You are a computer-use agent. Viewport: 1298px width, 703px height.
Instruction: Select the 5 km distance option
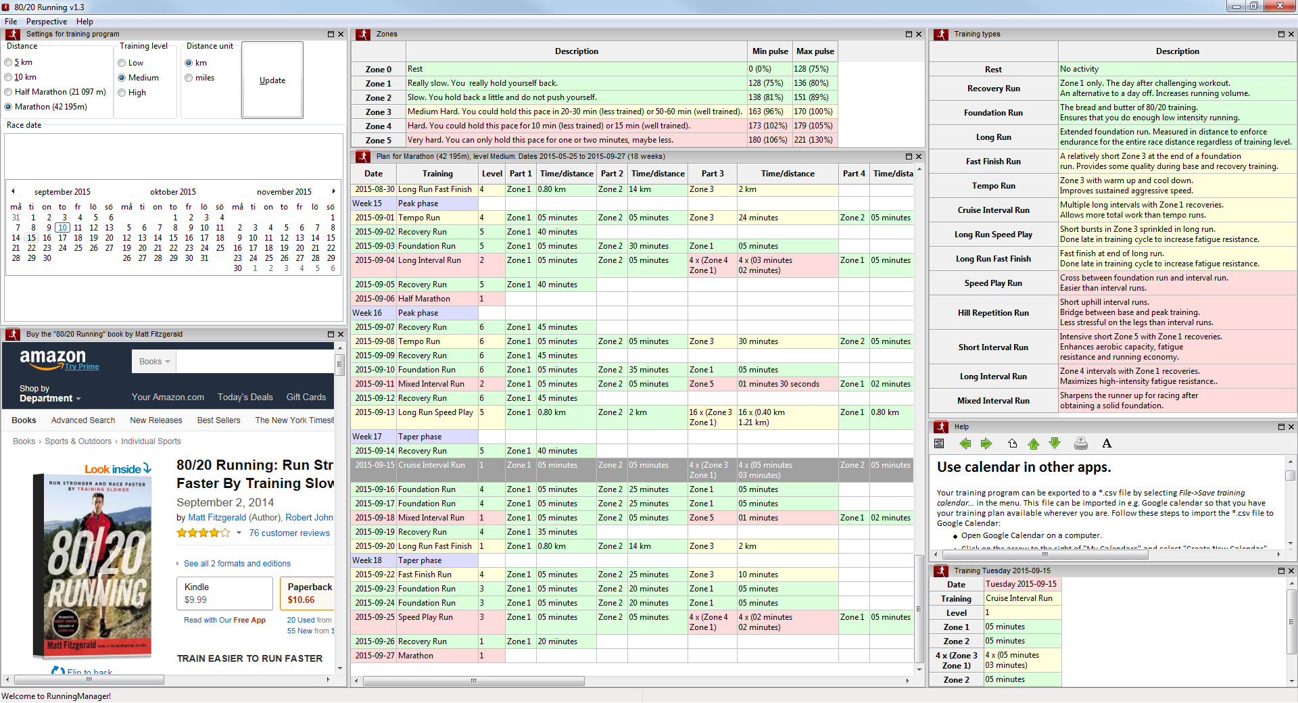9,62
